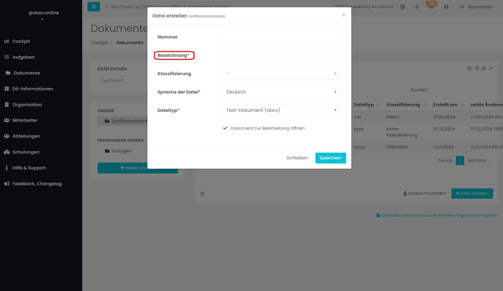Open the help question mark icon
Viewport: 503px width, 291px height.
coord(446,7)
